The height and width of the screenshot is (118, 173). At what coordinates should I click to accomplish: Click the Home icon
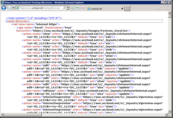tap(158, 8)
